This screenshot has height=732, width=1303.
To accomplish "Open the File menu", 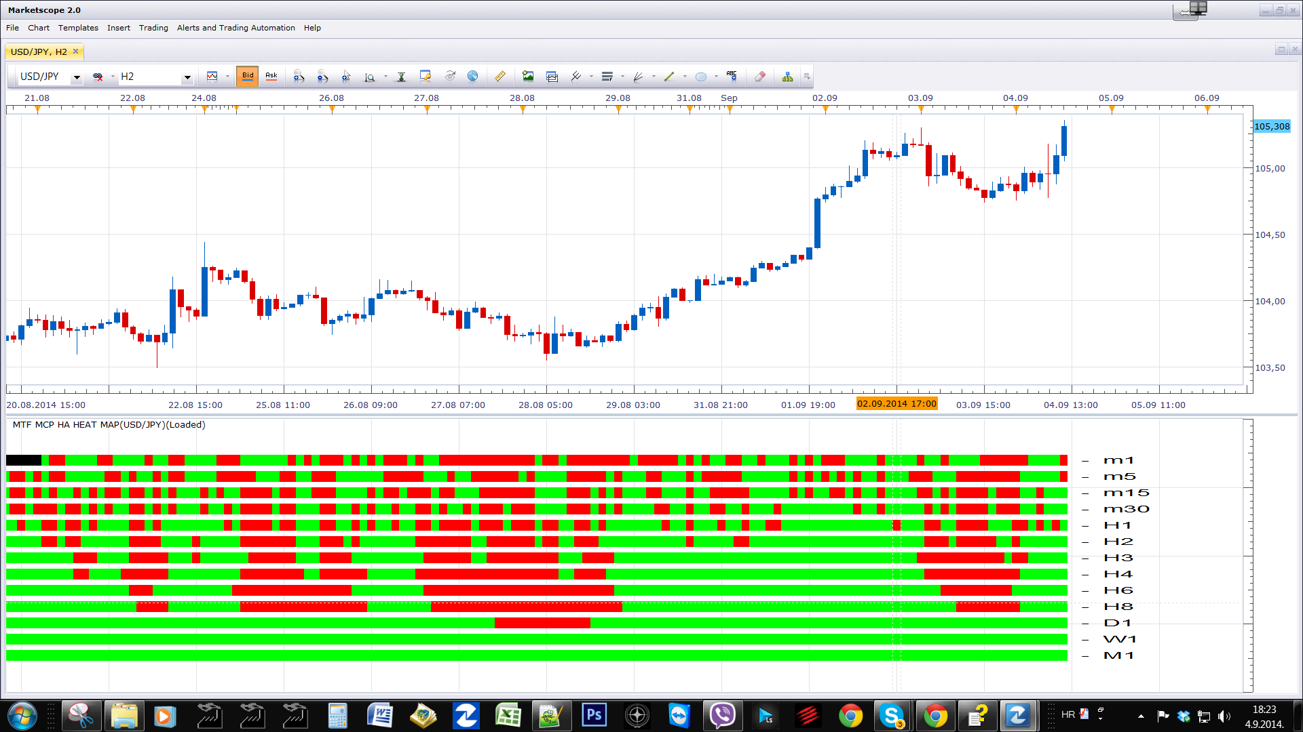I will pos(13,28).
